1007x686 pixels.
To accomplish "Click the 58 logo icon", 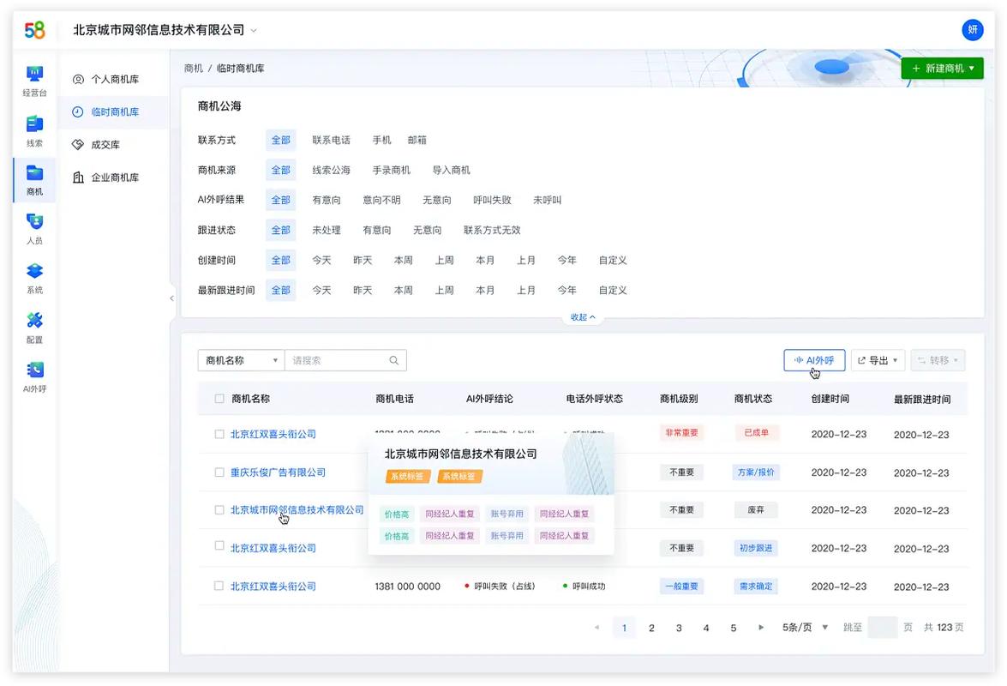I will click(34, 29).
